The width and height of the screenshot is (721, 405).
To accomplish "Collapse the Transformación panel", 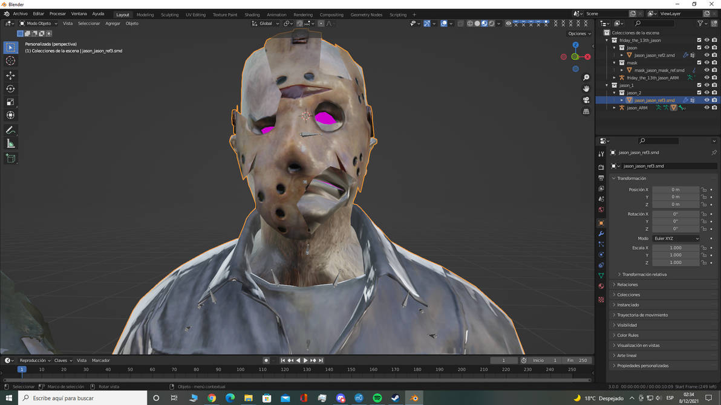I will 631,178.
